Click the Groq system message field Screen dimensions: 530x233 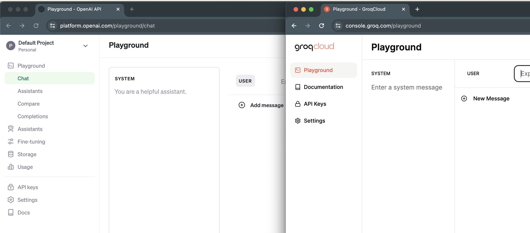407,88
